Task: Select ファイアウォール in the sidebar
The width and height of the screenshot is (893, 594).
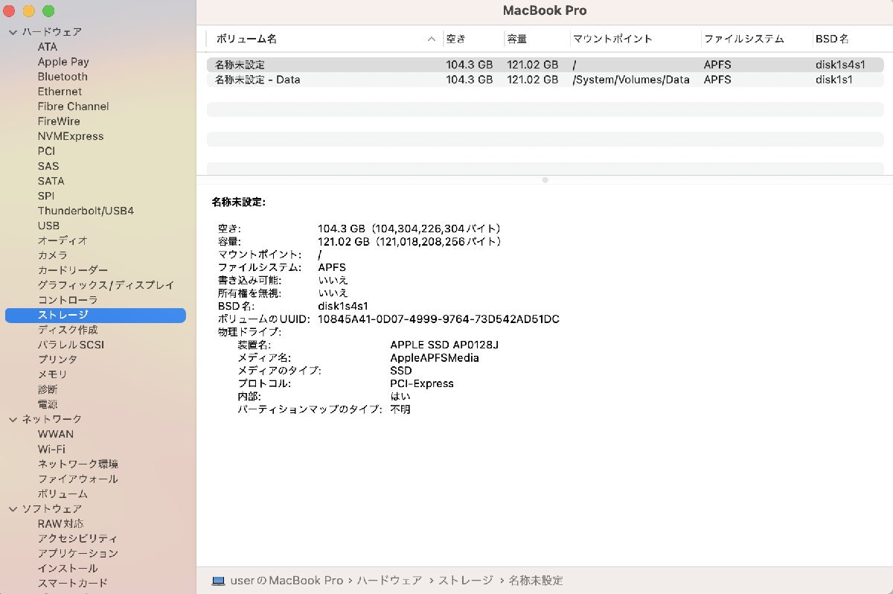Action: tap(78, 479)
